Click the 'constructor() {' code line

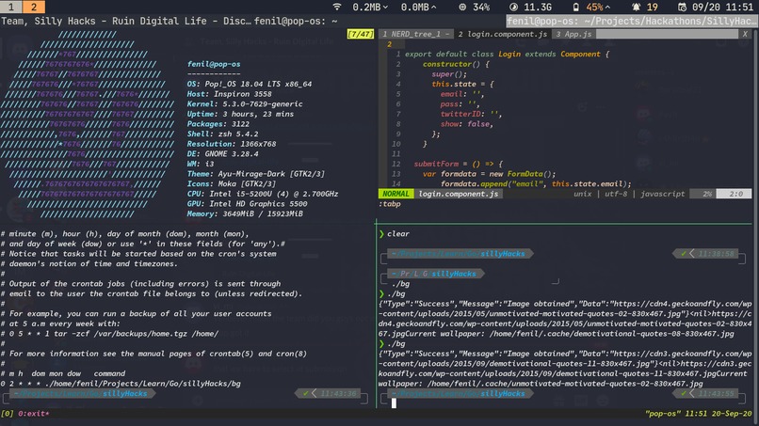coord(456,64)
